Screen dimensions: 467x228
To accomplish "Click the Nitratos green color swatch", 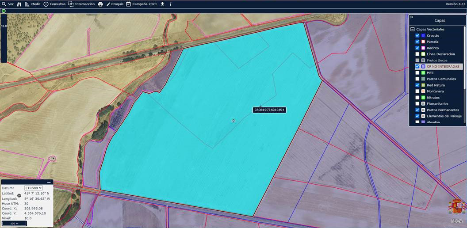I will [423, 97].
